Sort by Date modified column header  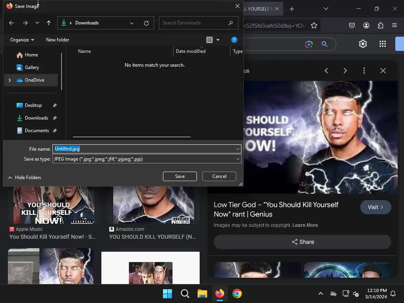tap(191, 51)
